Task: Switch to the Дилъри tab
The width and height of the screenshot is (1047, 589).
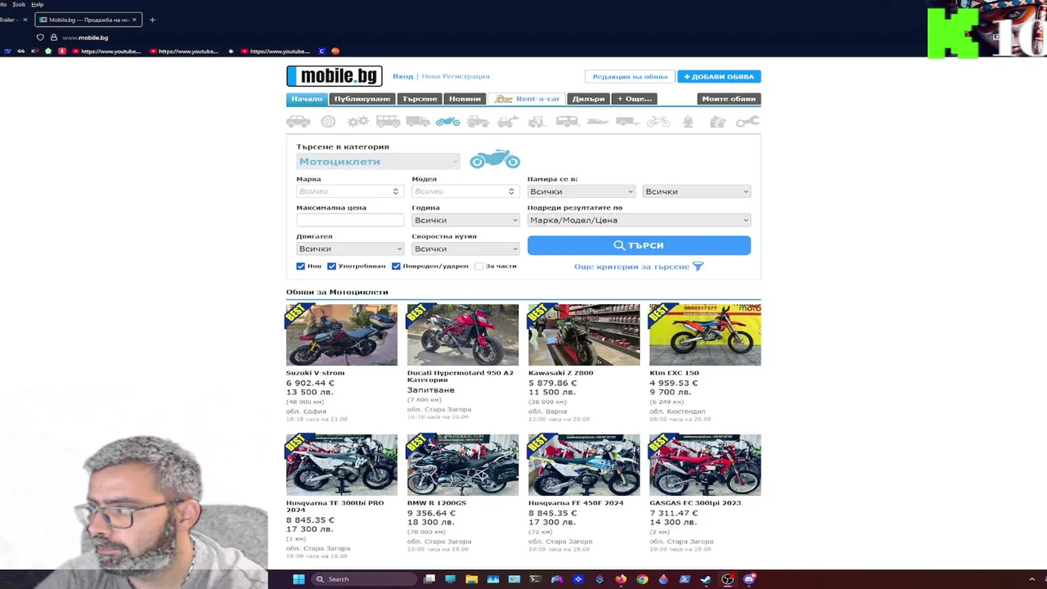Action: [x=588, y=99]
